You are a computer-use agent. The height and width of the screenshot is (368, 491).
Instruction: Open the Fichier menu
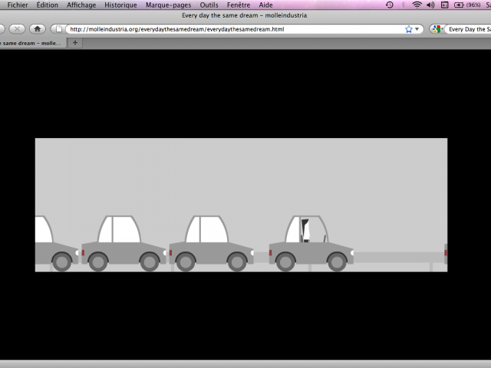pos(18,5)
